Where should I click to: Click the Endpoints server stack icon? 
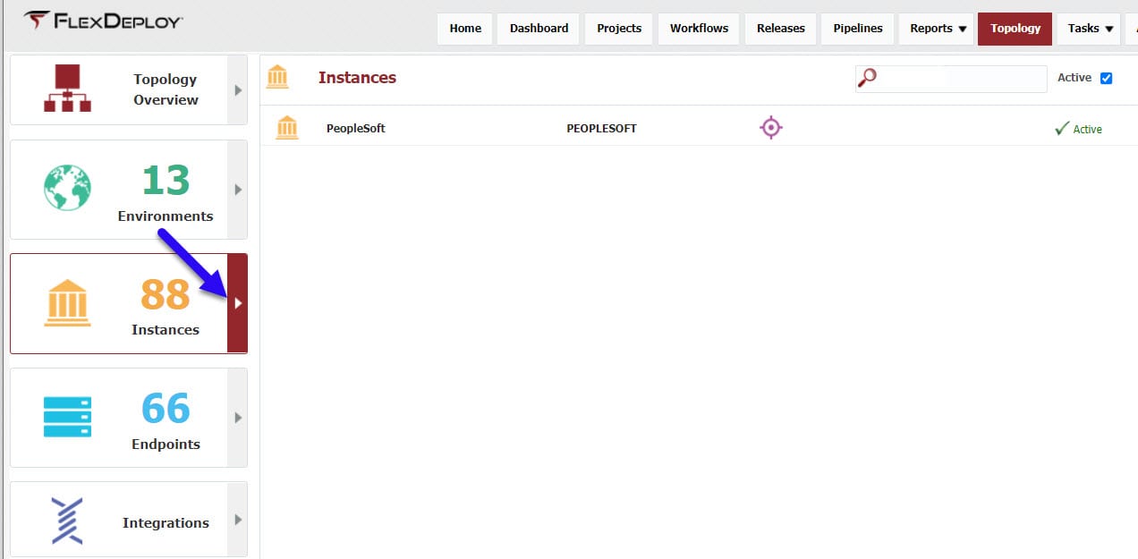67,416
